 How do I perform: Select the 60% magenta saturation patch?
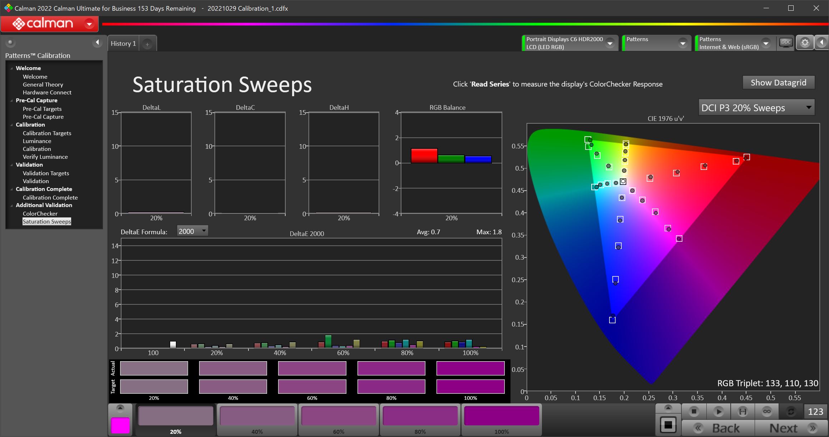tap(339, 419)
